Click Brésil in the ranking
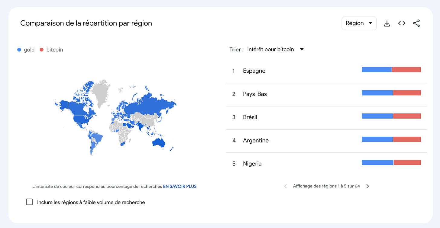Image resolution: width=440 pixels, height=228 pixels. coord(250,117)
